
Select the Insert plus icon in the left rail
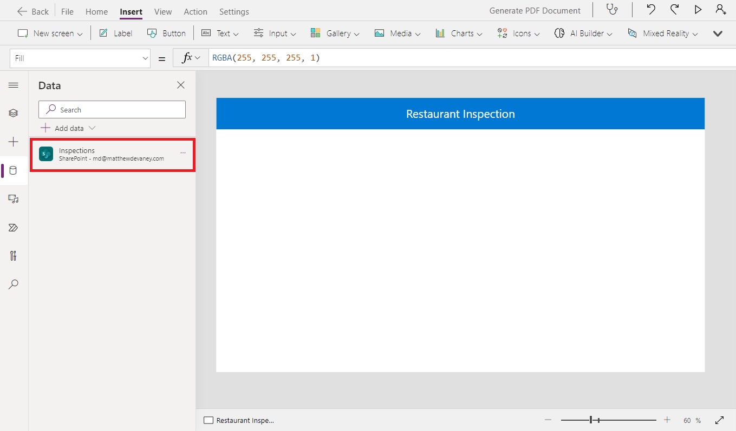14,142
